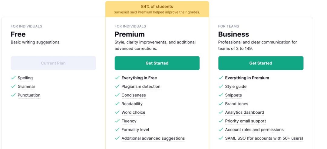This screenshot has height=149, width=327.
Task: Click the checkmark icon next to Punctuation
Action: point(13,95)
